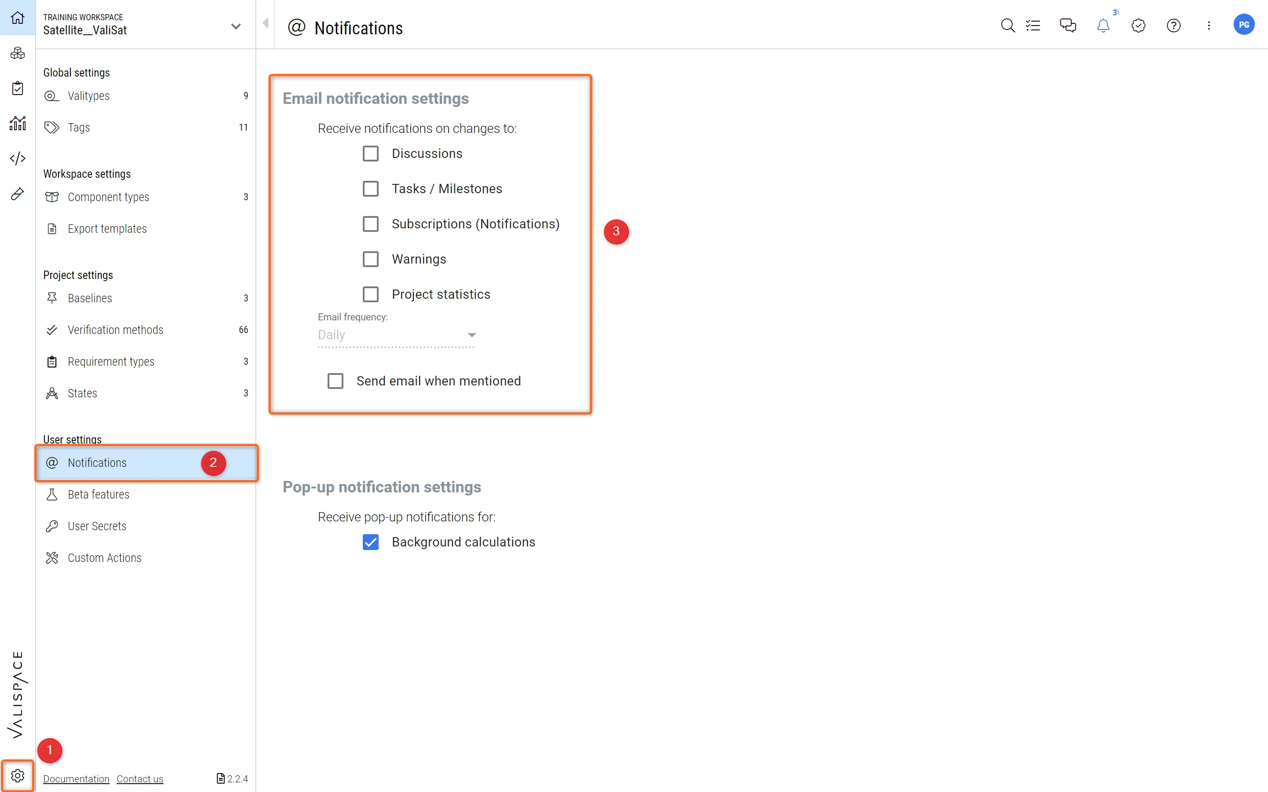The image size is (1268, 792).
Task: Open the components module cubes icon
Action: 17,53
